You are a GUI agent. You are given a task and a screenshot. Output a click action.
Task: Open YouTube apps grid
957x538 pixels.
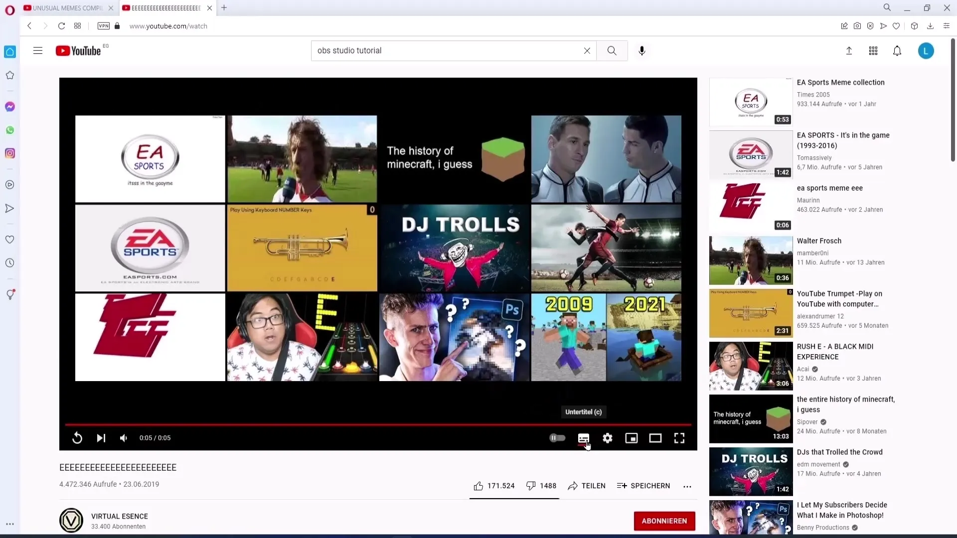[x=873, y=50]
